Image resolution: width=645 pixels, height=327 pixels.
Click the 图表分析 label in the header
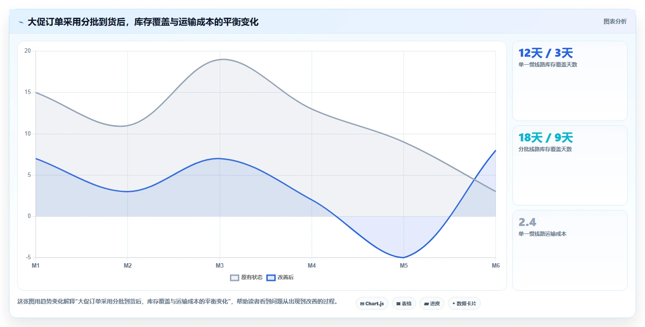tap(615, 21)
